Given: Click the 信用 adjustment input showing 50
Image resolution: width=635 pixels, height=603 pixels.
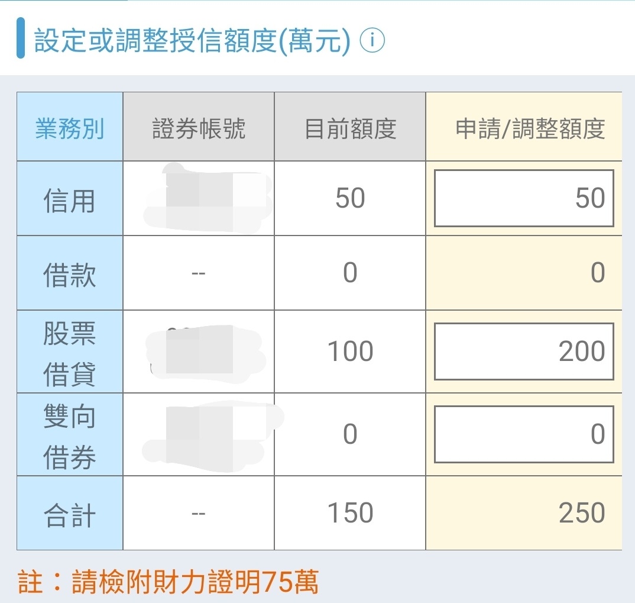Looking at the screenshot, I should (523, 198).
